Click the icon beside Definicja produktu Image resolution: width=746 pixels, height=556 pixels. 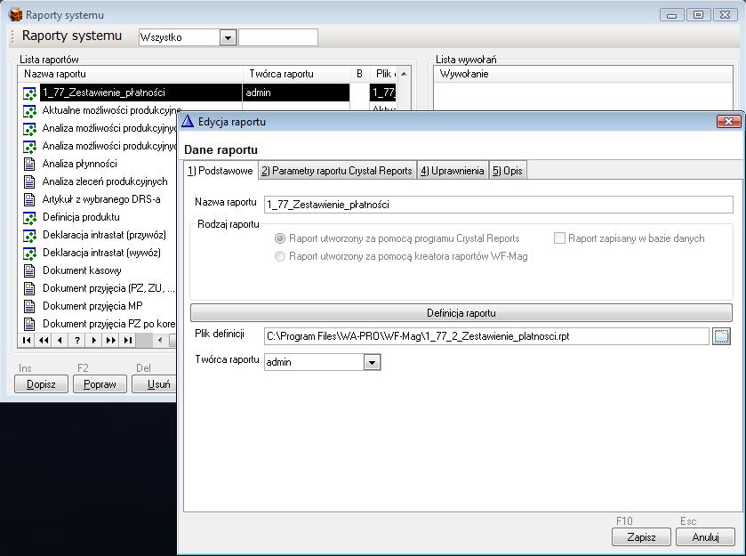point(29,217)
